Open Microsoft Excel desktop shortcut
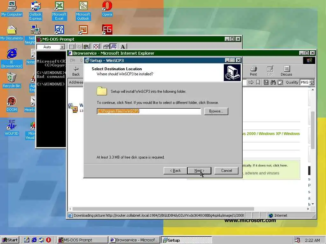This screenshot has height=244, width=326. point(59,11)
